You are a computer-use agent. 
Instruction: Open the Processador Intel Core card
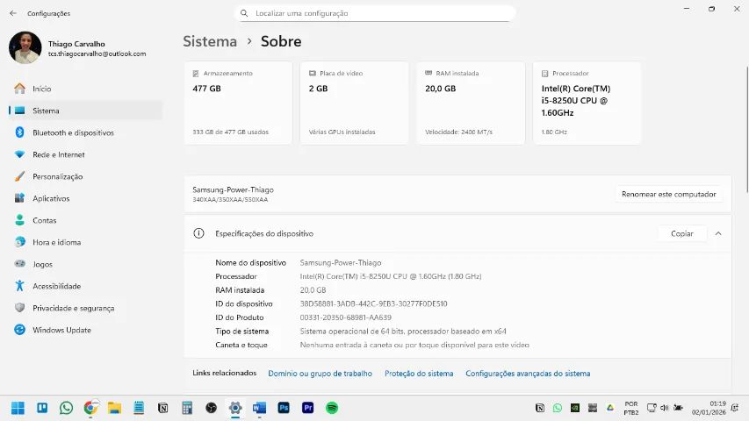click(587, 103)
